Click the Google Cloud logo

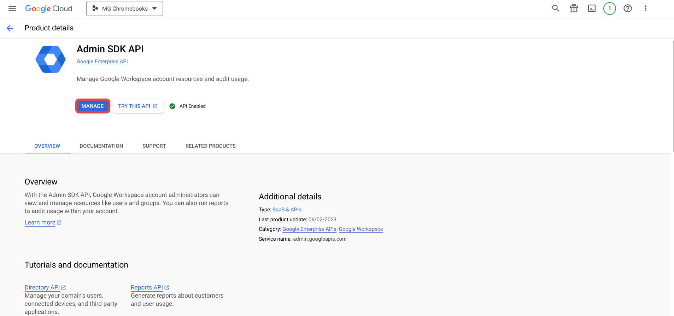(49, 8)
